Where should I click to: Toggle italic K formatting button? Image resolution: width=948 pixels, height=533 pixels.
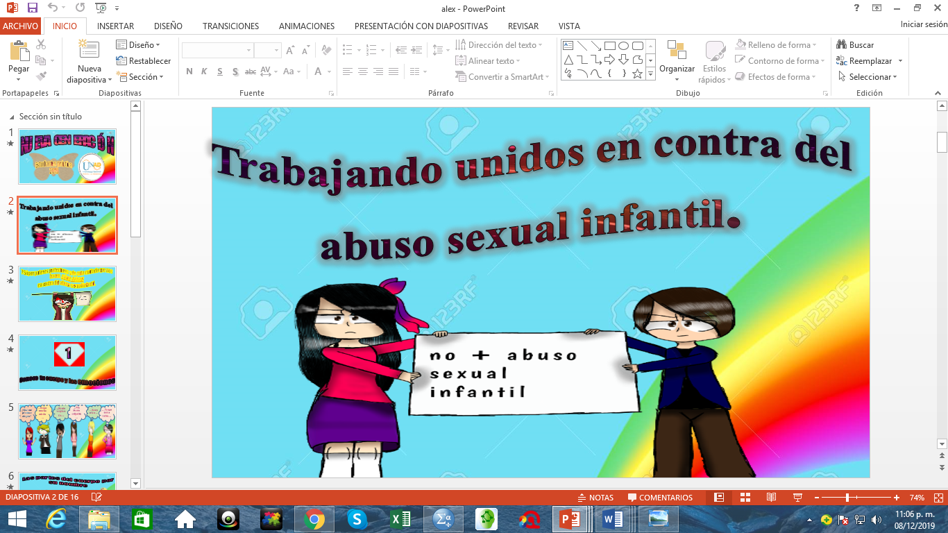[205, 71]
